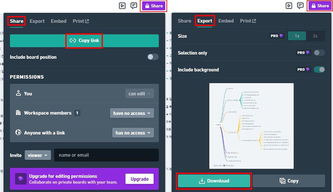Turn on the Selection only switch
The image size is (333, 192).
click(x=319, y=53)
